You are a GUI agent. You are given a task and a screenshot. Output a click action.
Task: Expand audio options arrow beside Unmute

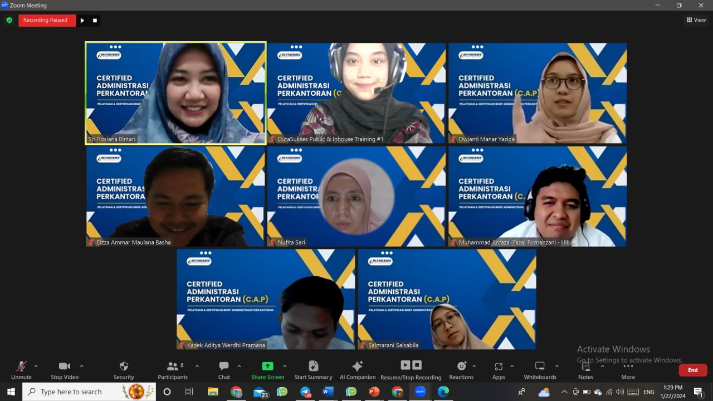tap(36, 366)
